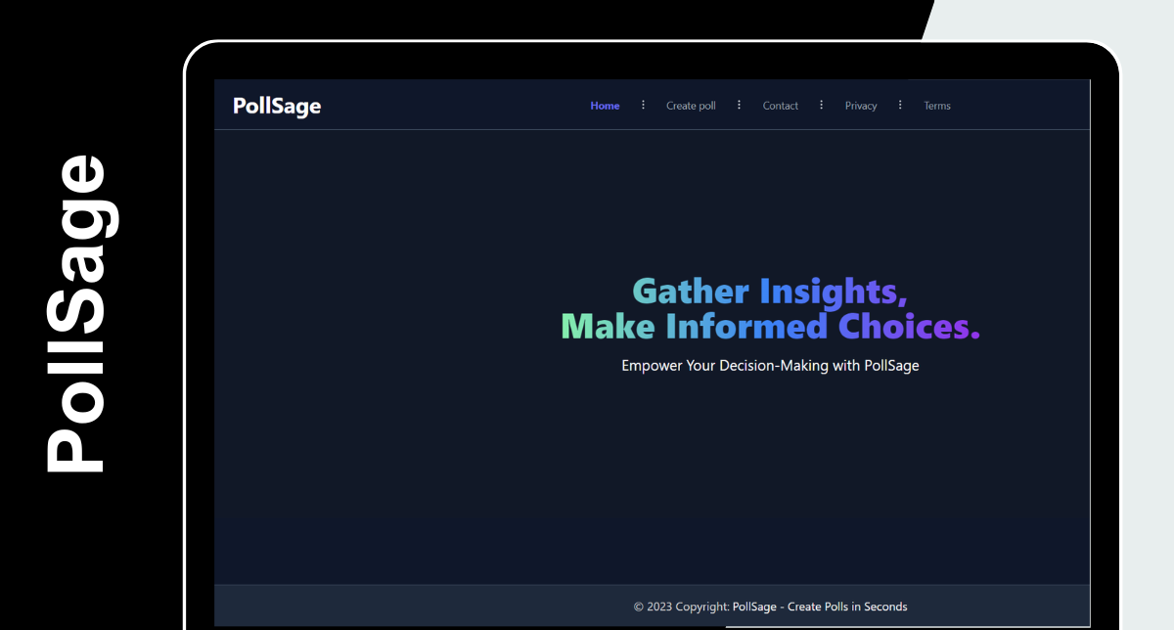Click the word Gather in the headline
This screenshot has height=630, width=1174.
click(x=692, y=292)
